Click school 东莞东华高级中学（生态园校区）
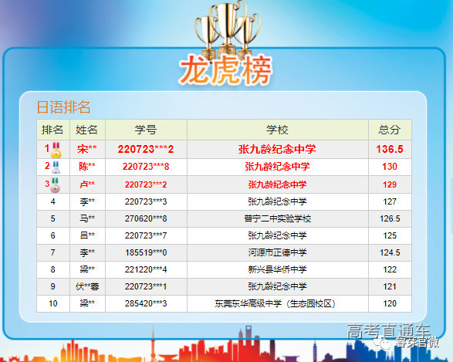 coord(275,303)
